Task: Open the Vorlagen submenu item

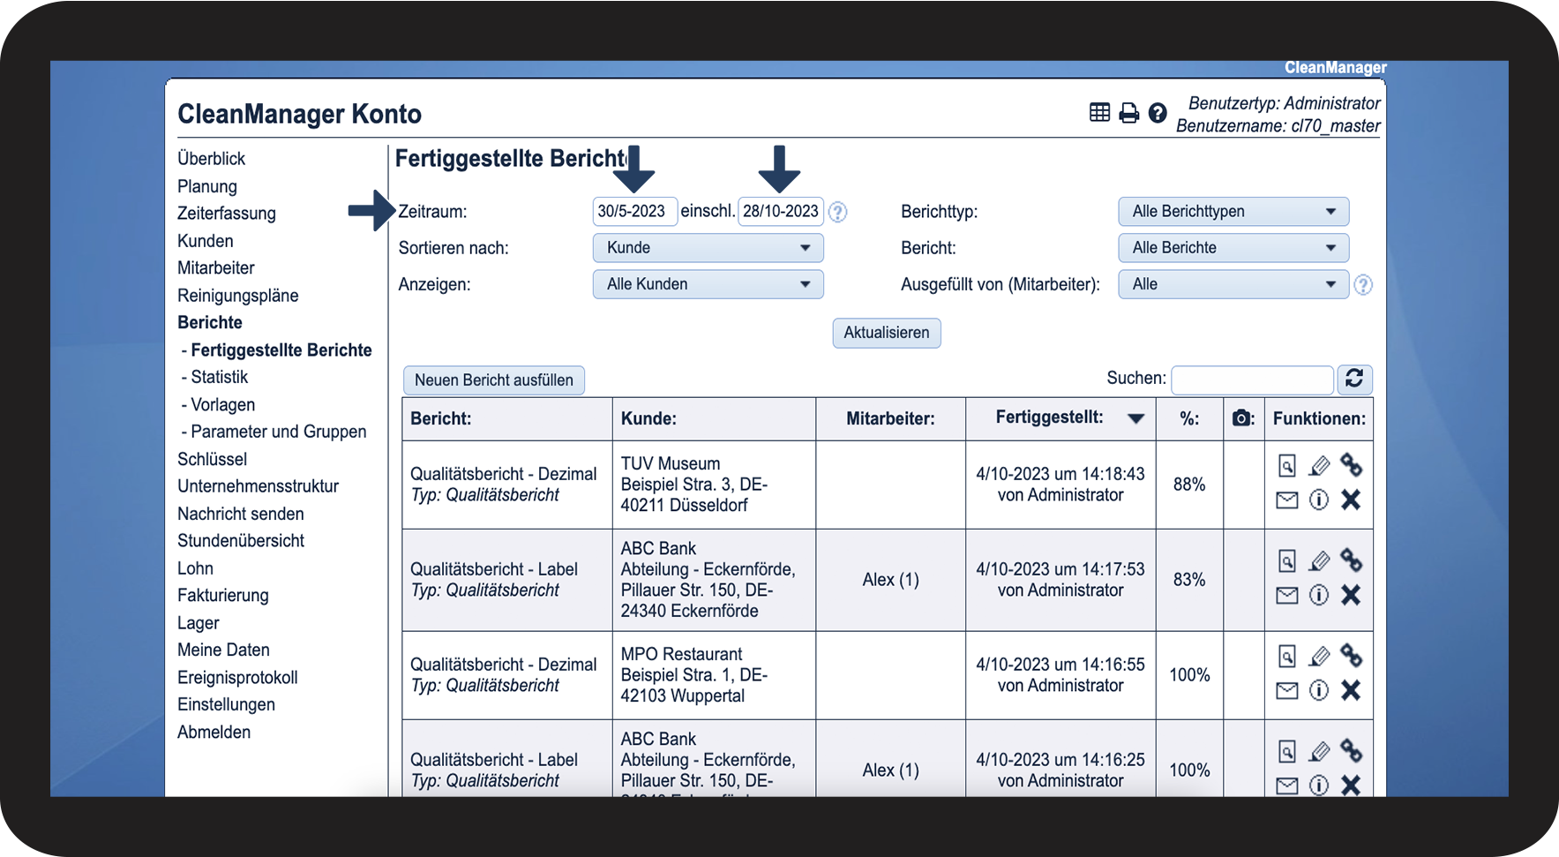Action: 223,404
